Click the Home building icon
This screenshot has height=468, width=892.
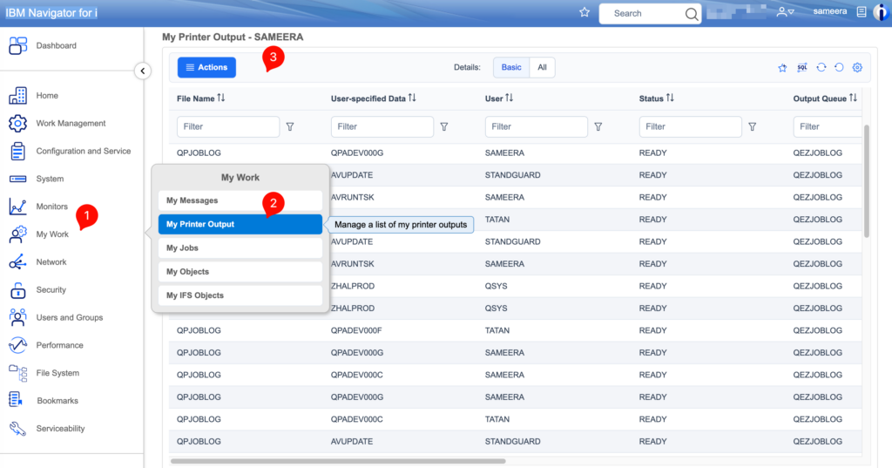click(17, 96)
